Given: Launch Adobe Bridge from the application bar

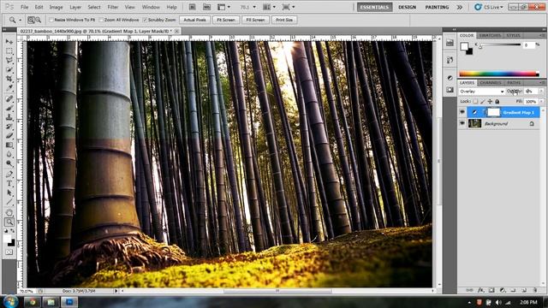Looking at the screenshot, I should [192, 7].
